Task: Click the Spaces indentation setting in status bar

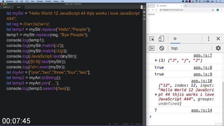Action: [138, 124]
